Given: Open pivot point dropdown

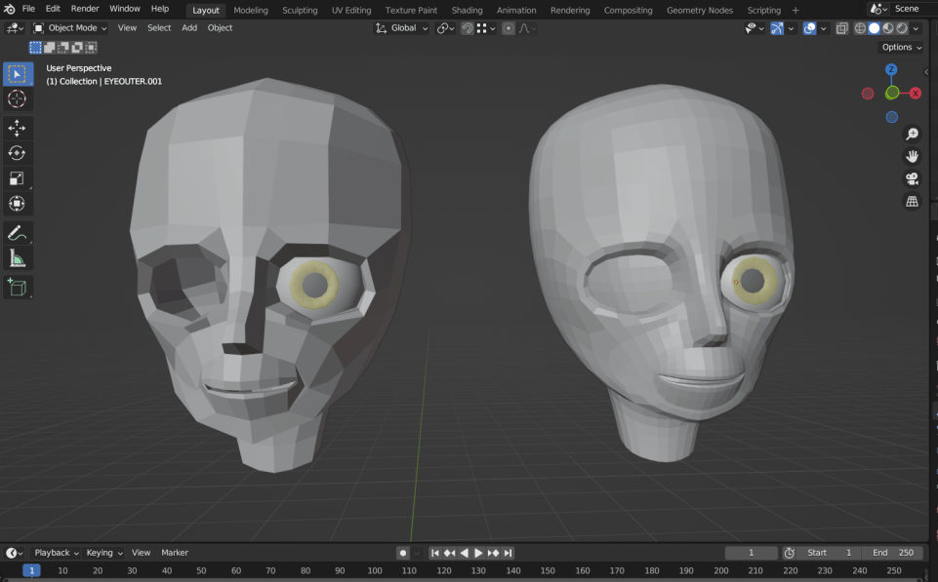Looking at the screenshot, I should coord(446,28).
